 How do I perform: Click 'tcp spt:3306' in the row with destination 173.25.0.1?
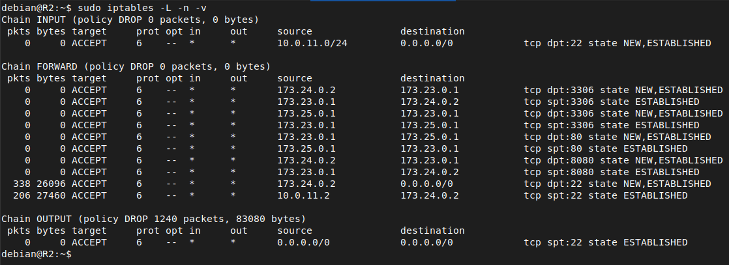tap(559, 125)
